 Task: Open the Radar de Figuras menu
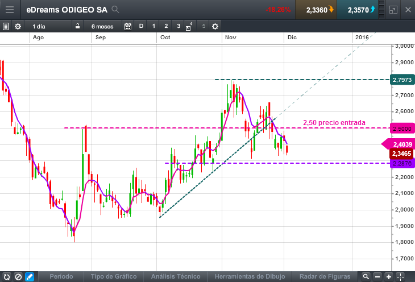325,277
